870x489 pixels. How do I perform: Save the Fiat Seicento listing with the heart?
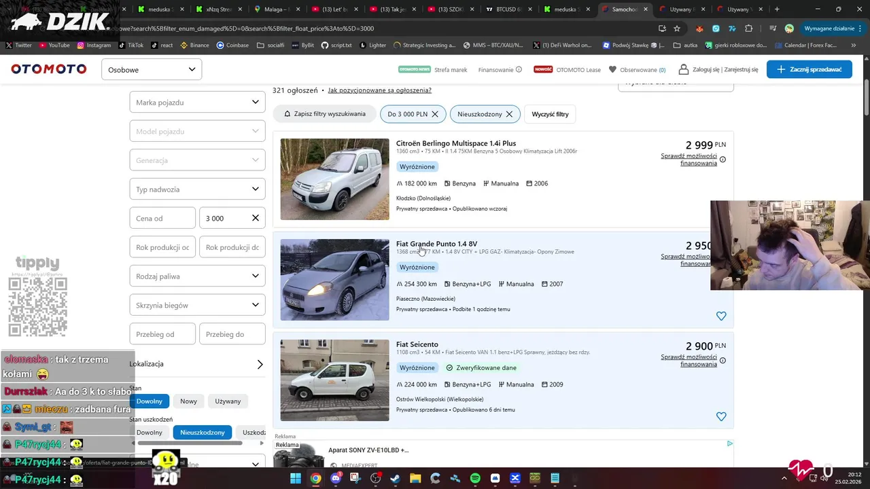click(721, 416)
